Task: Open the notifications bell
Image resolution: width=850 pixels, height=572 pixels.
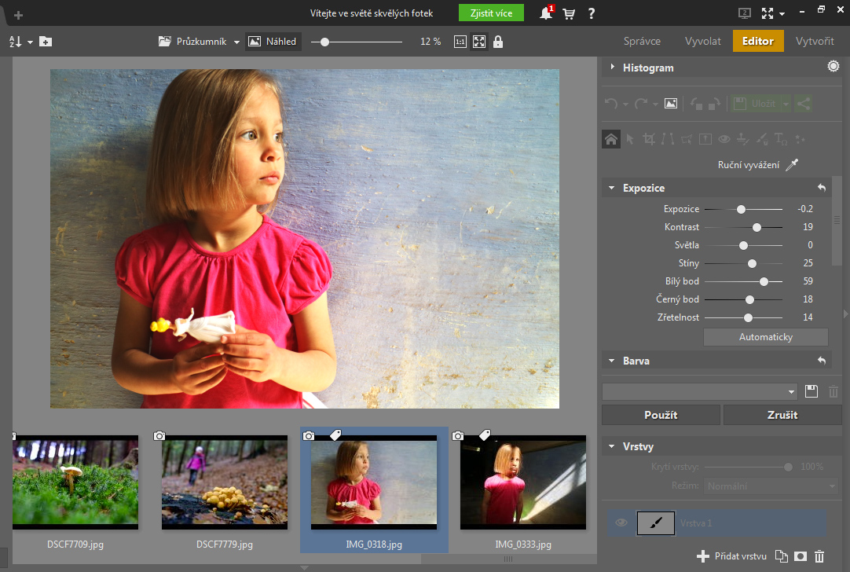Action: coord(546,13)
